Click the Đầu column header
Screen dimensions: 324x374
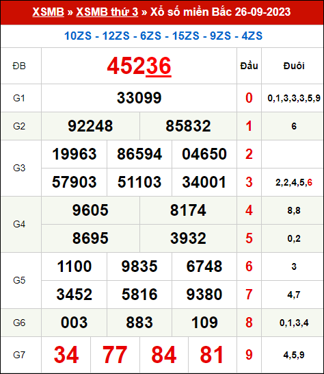tap(249, 66)
